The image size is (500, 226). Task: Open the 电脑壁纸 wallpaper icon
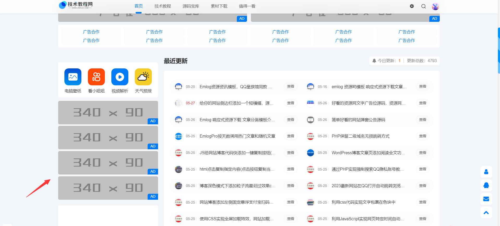coord(73,77)
